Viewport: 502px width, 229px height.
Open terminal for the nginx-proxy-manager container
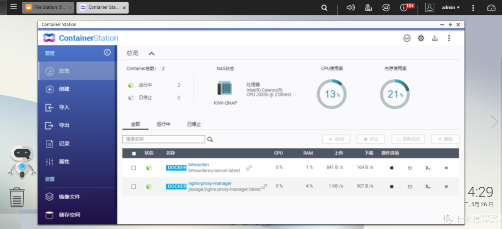coord(428,186)
